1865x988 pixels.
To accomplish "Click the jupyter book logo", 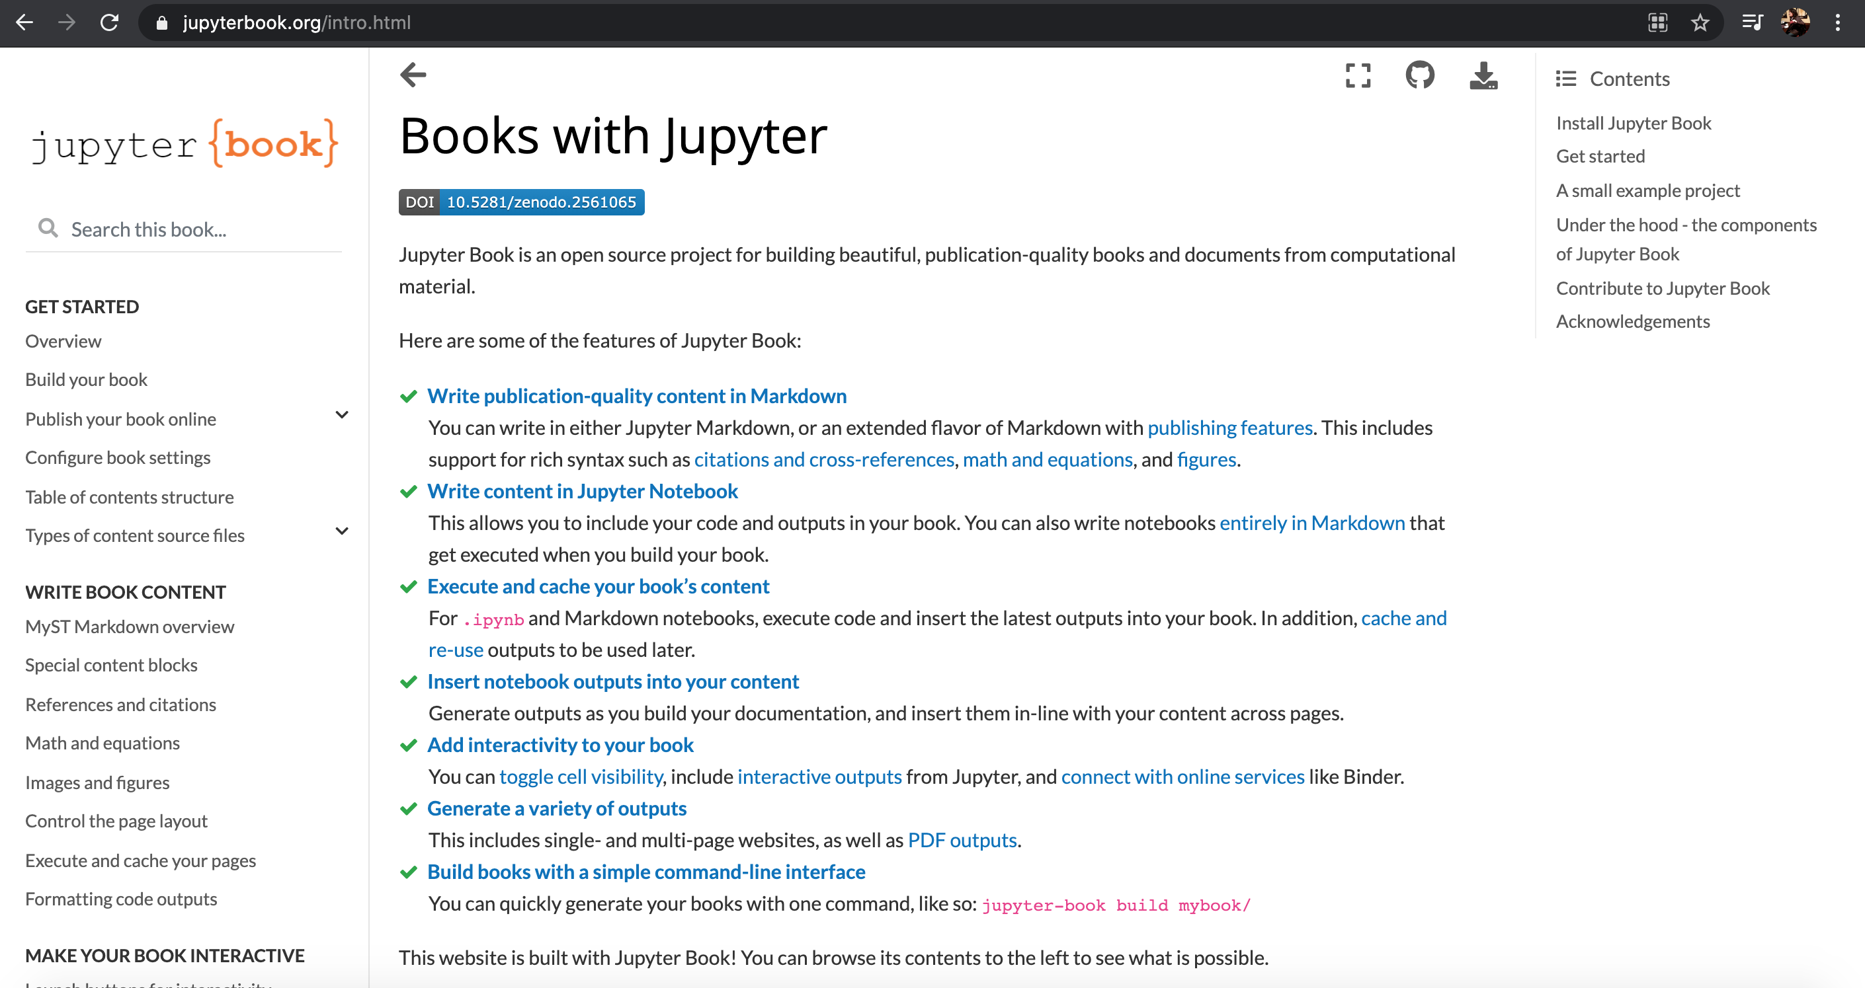I will pos(184,143).
